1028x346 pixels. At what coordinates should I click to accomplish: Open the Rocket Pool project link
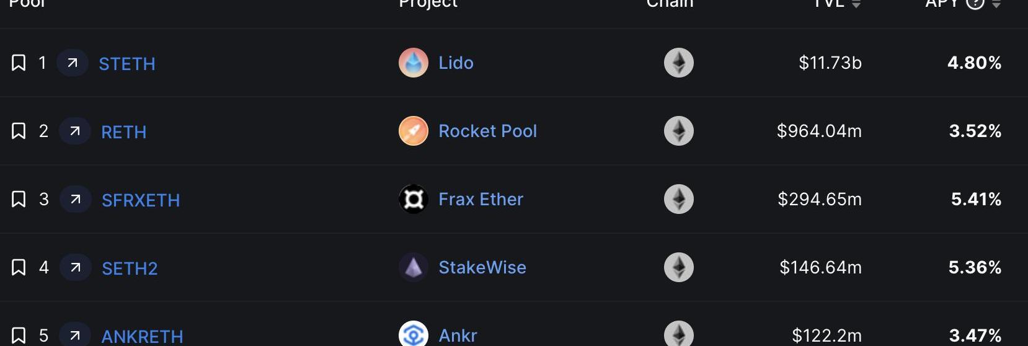click(x=487, y=131)
